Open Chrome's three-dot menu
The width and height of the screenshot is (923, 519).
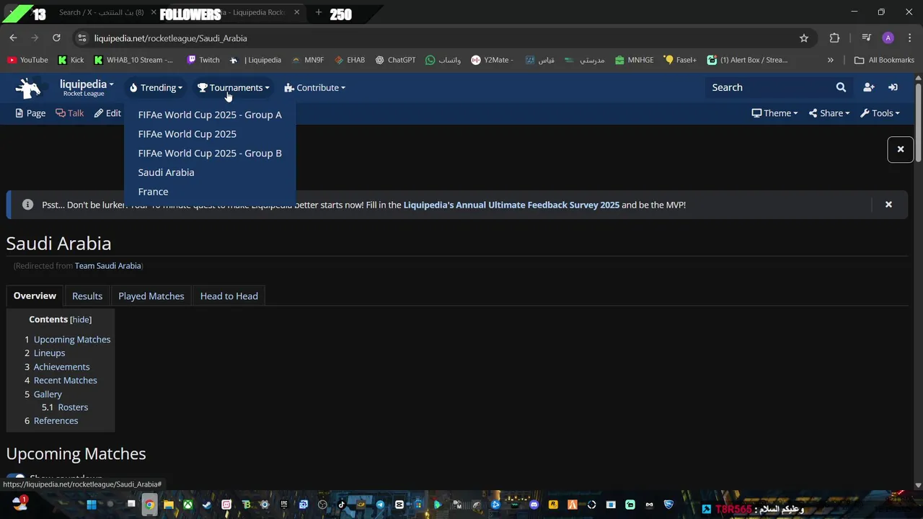(910, 38)
